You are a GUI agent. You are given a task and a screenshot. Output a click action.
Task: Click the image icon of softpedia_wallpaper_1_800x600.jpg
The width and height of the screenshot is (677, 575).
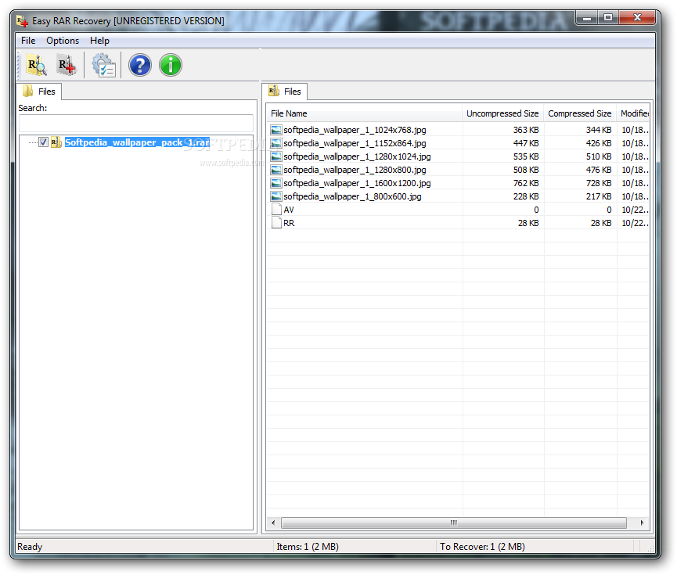tap(276, 196)
